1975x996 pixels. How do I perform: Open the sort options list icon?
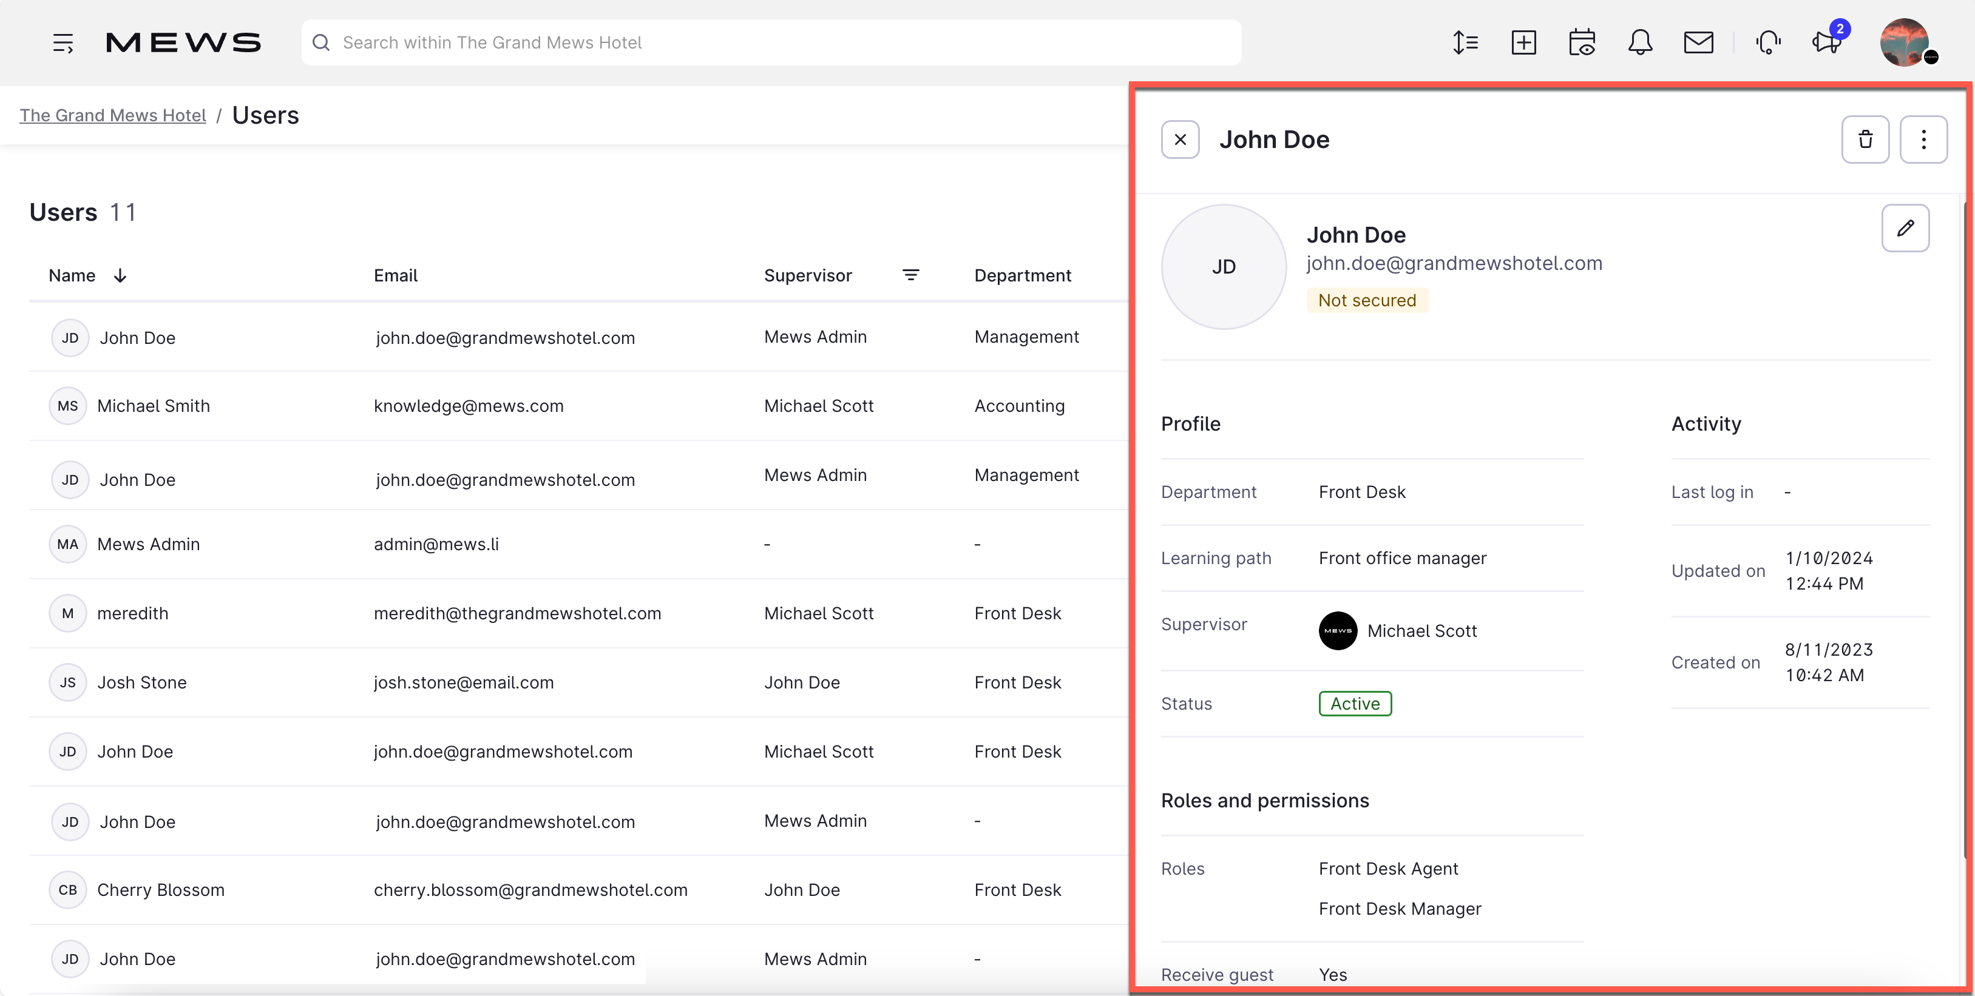[1466, 42]
